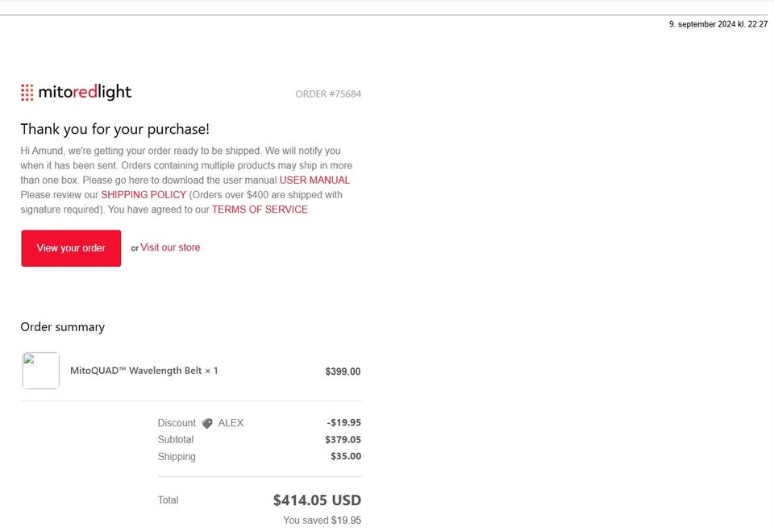Follow the TERMS OF SERVICE link
This screenshot has width=774, height=531.
pyautogui.click(x=260, y=209)
